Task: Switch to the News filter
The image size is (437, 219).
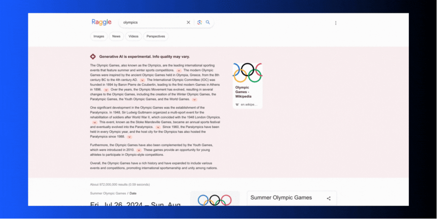Action: click(x=116, y=36)
